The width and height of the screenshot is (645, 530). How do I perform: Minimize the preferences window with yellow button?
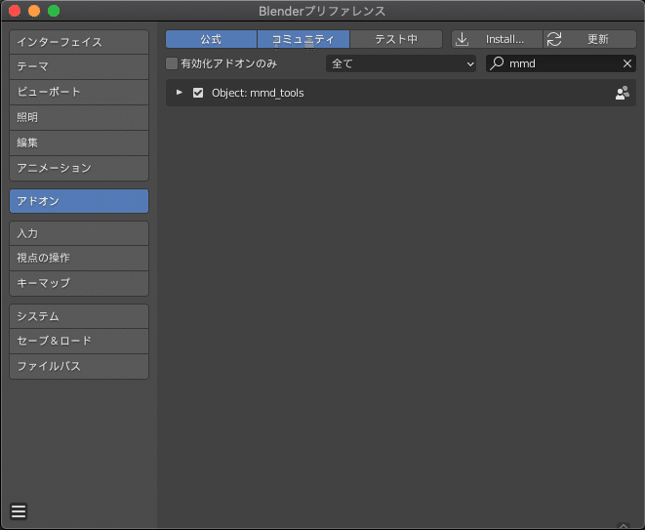click(x=34, y=11)
